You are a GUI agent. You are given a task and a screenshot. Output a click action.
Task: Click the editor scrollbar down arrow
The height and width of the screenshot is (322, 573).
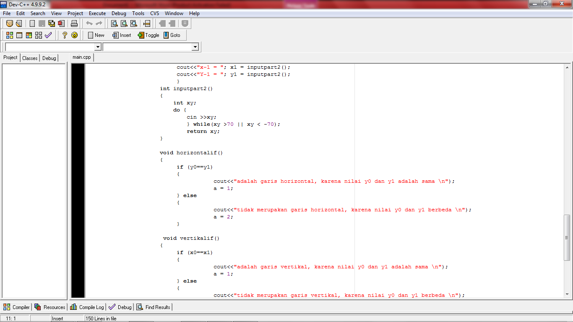coord(567,295)
